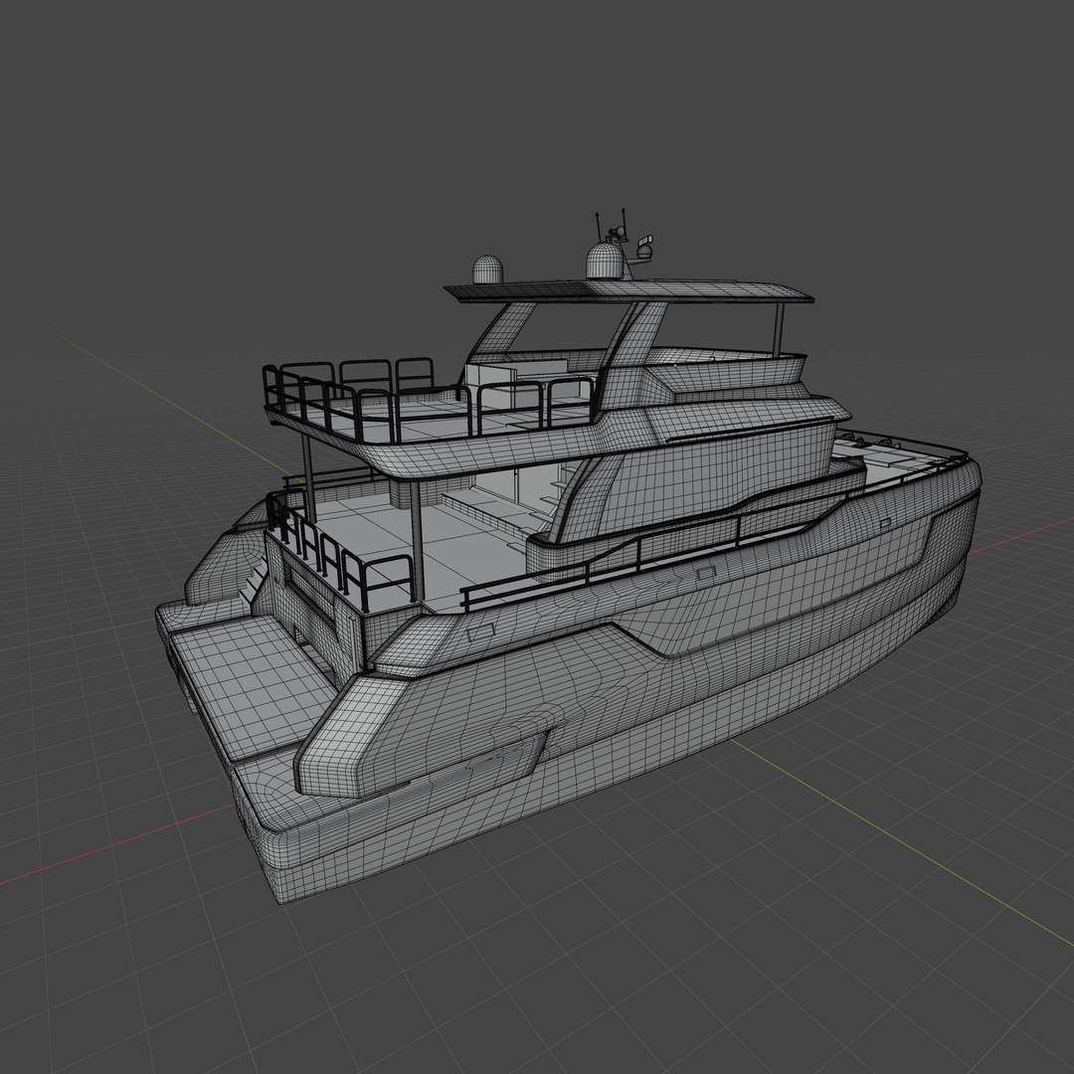Click the upper deck rear railing
The height and width of the screenshot is (1074, 1074).
(428, 400)
